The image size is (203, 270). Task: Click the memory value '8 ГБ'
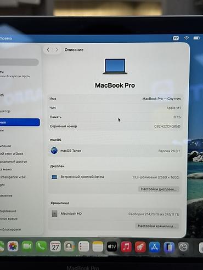pyautogui.click(x=177, y=117)
